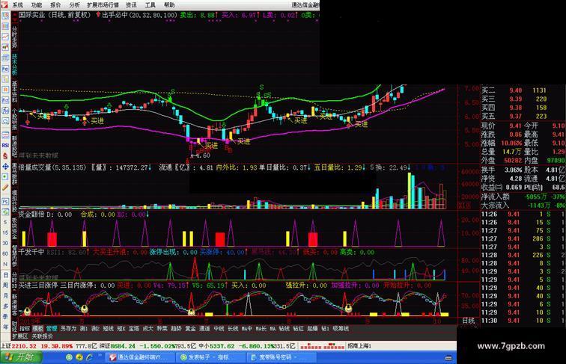
Task: Click red arrow icon before 出手必中 indicator
Action: (98, 15)
